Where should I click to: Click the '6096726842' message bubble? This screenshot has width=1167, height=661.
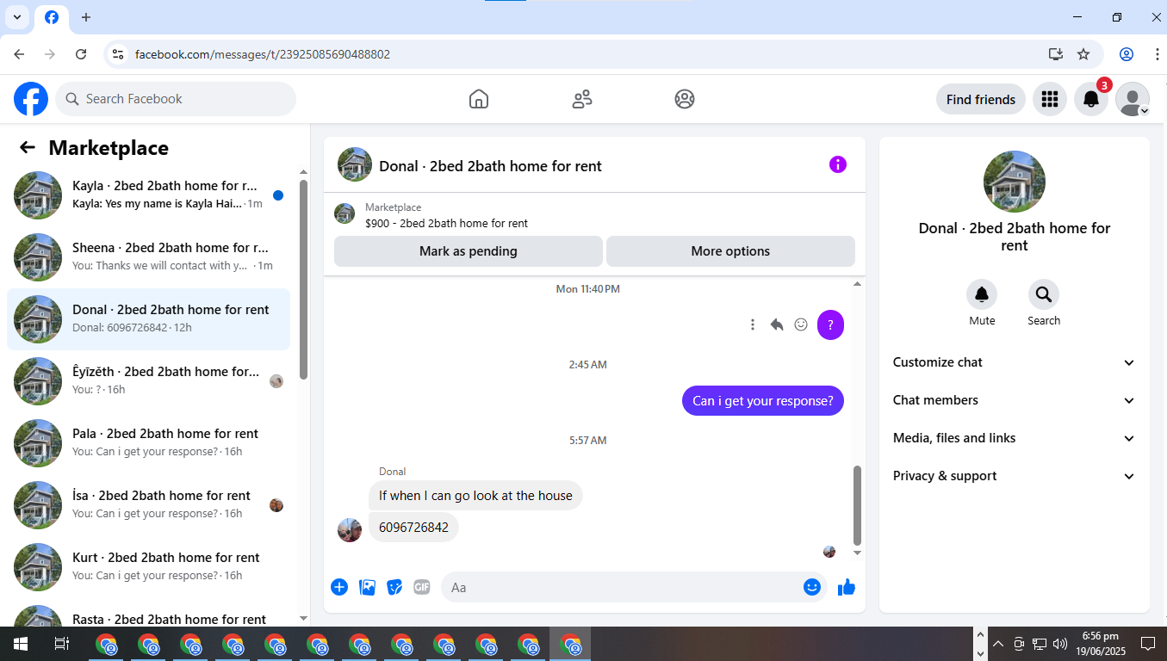(x=413, y=528)
